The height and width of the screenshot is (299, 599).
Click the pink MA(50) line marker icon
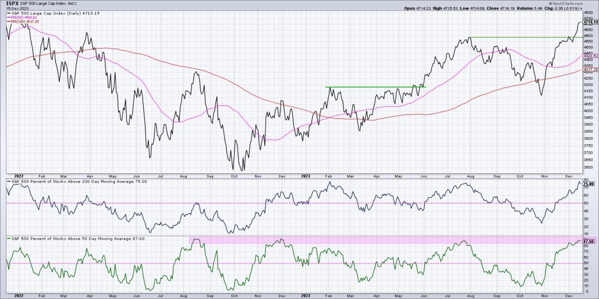click(x=9, y=17)
